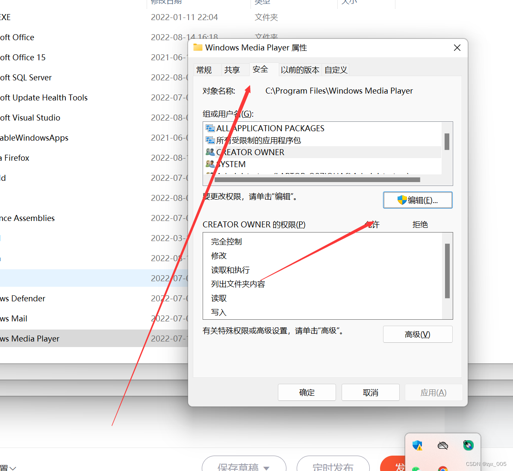
Task: Click the green round app tray icon
Action: (468, 445)
